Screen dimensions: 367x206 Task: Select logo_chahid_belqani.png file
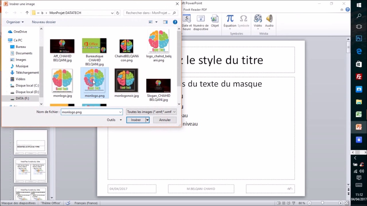(159, 46)
